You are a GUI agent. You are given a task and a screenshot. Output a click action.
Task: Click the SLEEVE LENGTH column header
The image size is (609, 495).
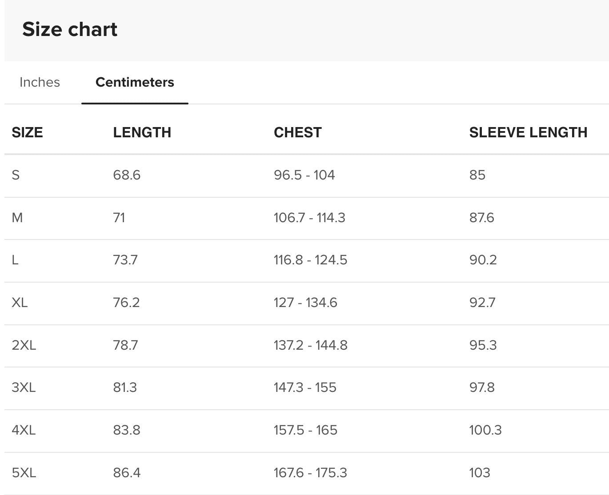(x=528, y=132)
